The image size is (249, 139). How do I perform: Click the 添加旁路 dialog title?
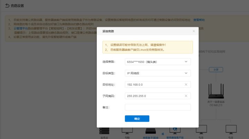coord(108,31)
